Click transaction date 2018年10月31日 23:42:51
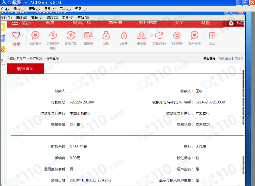The width and height of the screenshot is (255, 186). click(91, 180)
